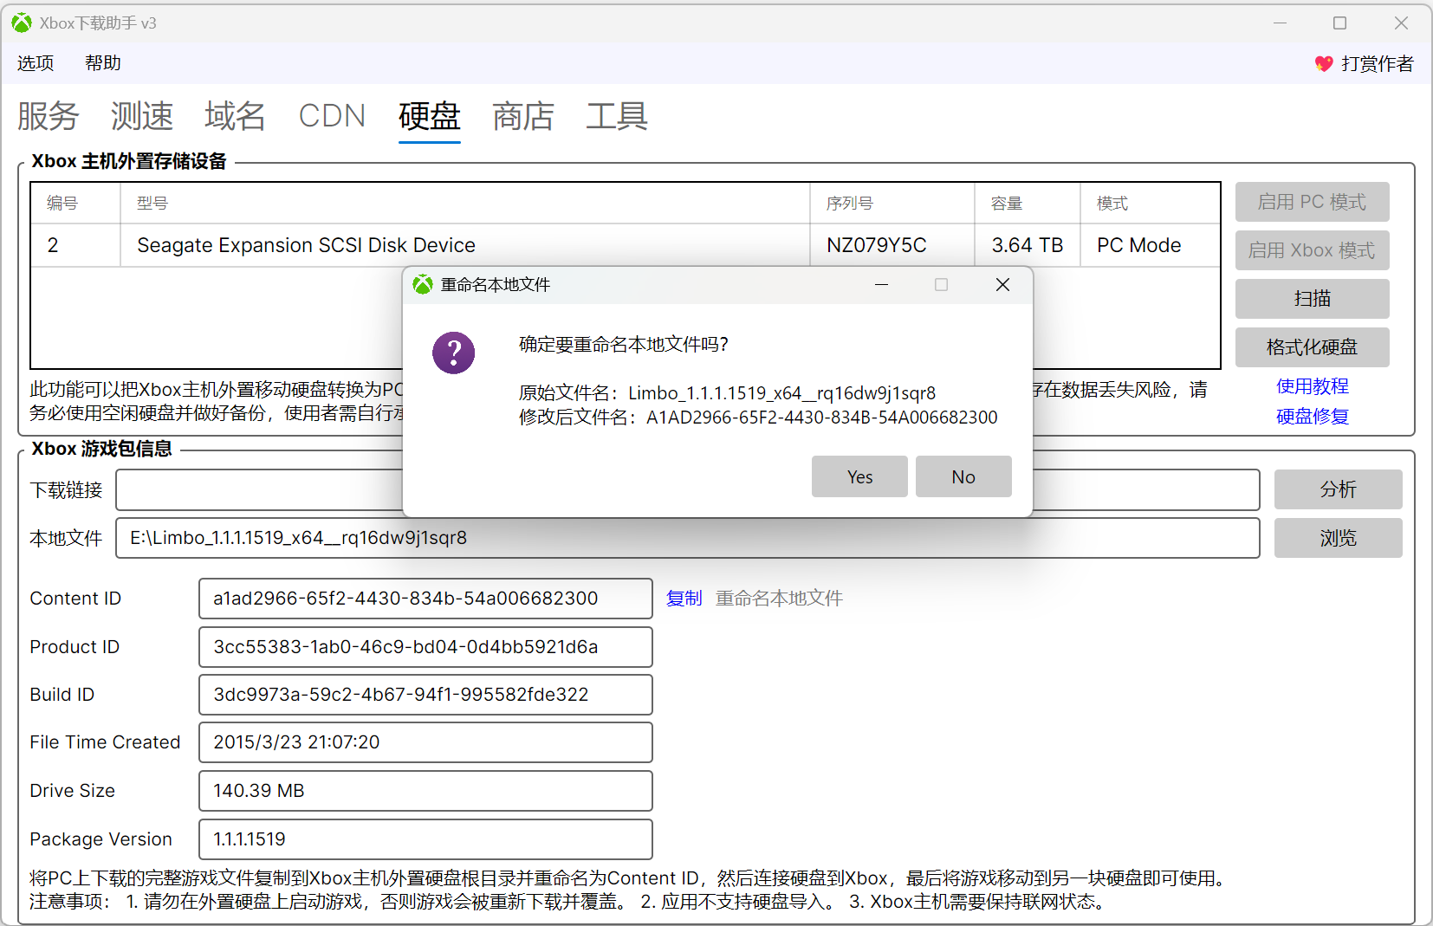The height and width of the screenshot is (926, 1433).
Task: Click the red heart icon beside 打赏作者
Action: click(1324, 63)
